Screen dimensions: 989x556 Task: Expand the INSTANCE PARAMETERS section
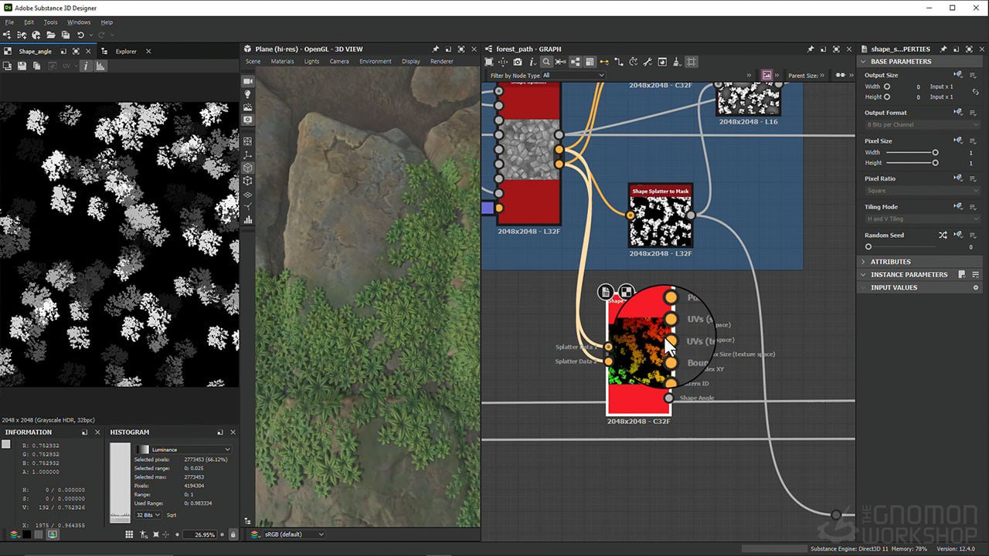[x=863, y=274]
